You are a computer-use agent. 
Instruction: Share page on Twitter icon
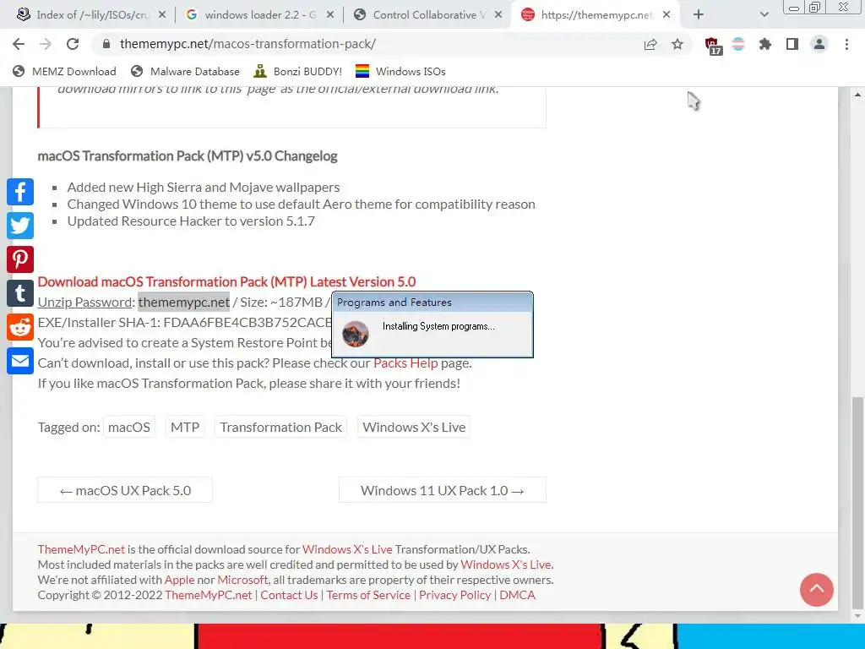tap(20, 226)
